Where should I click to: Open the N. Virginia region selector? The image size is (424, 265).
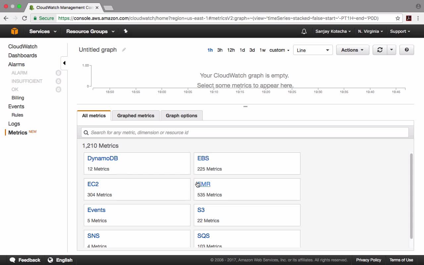tap(370, 31)
